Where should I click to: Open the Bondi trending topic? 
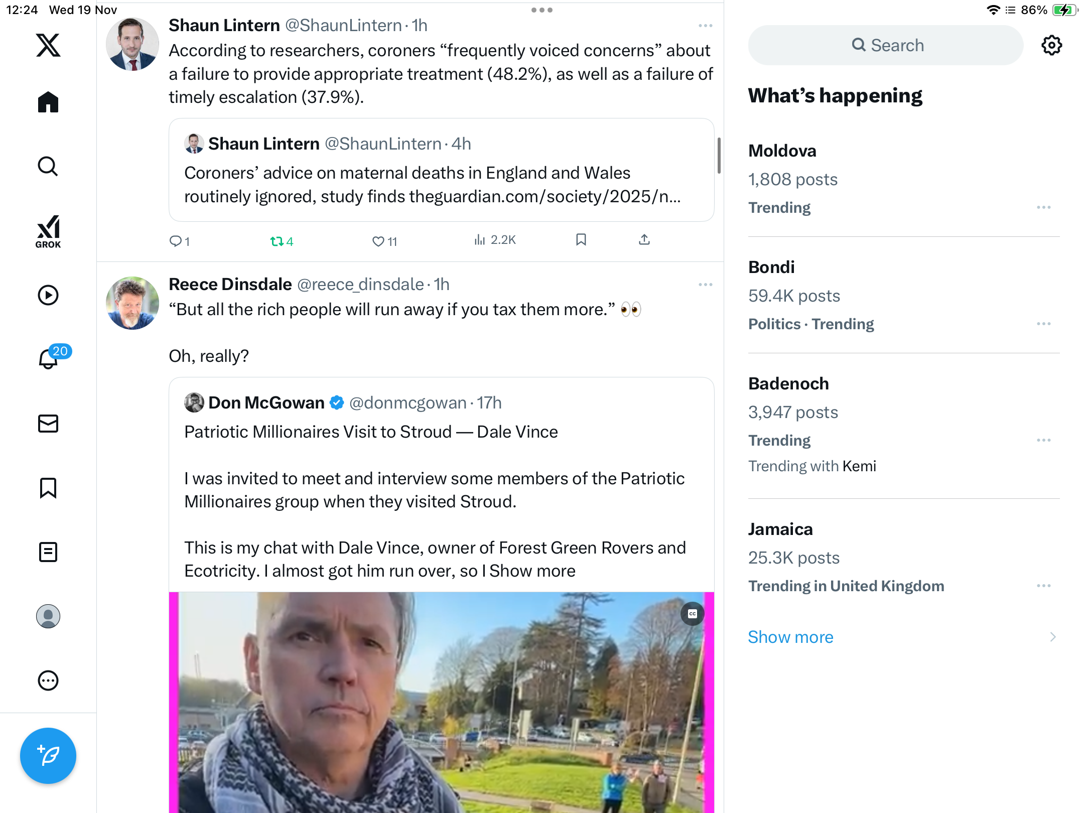click(x=771, y=267)
